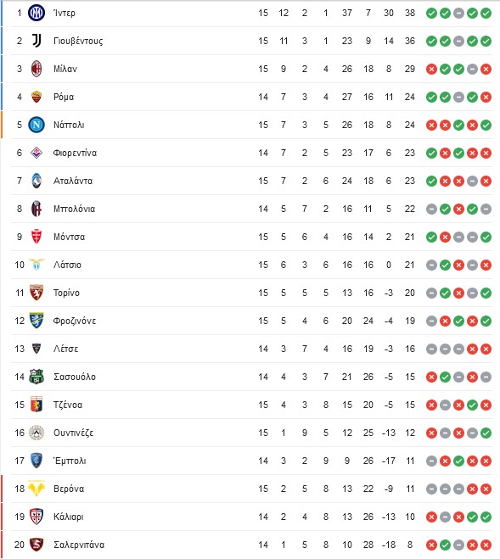Click the Verona yellow crest

click(x=37, y=489)
